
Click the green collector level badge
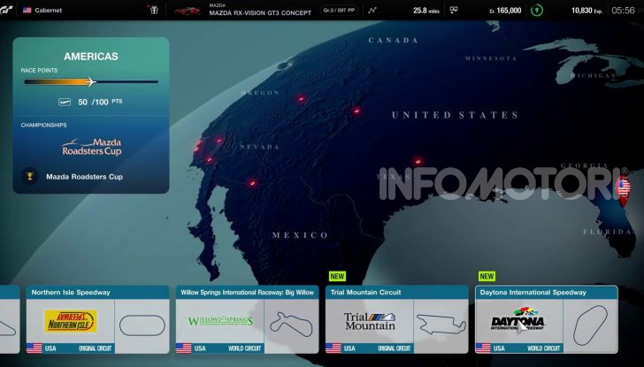tap(538, 11)
